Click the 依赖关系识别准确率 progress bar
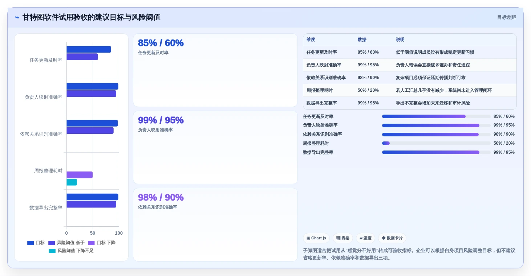531x276 pixels. click(436, 135)
